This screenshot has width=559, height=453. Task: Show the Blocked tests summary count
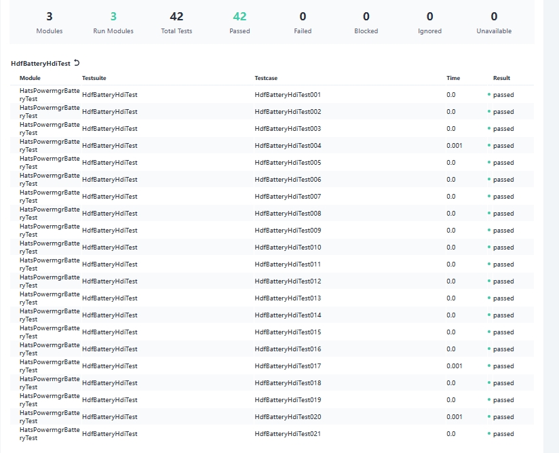(x=366, y=17)
